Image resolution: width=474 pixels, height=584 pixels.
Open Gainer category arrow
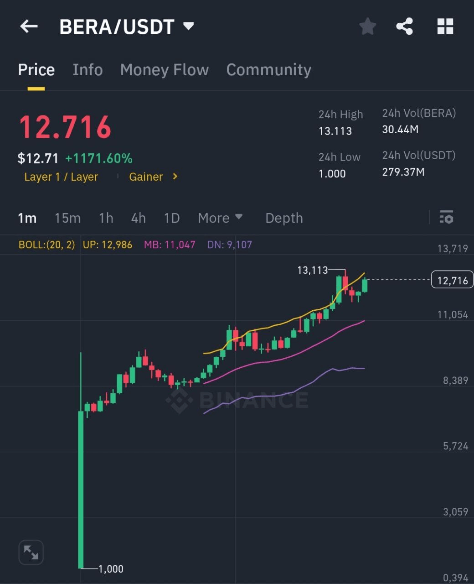click(x=175, y=177)
